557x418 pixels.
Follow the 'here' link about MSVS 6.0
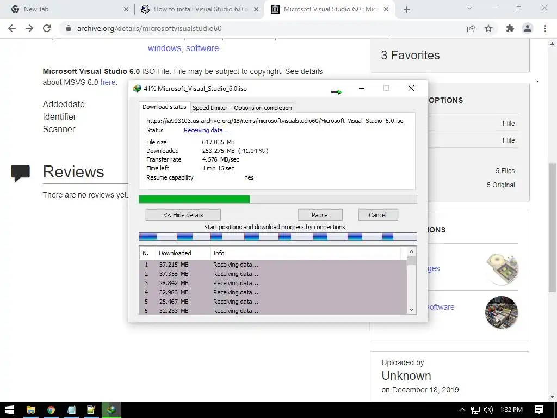tap(108, 82)
